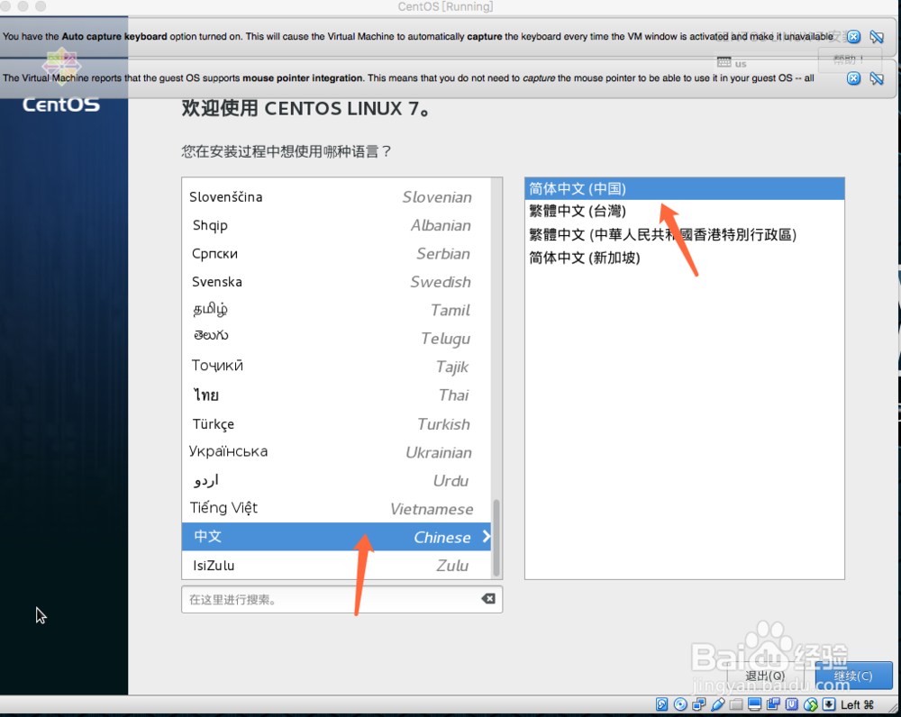Select 简体中文 (新加坡) locale
The width and height of the screenshot is (901, 717).
(x=685, y=258)
